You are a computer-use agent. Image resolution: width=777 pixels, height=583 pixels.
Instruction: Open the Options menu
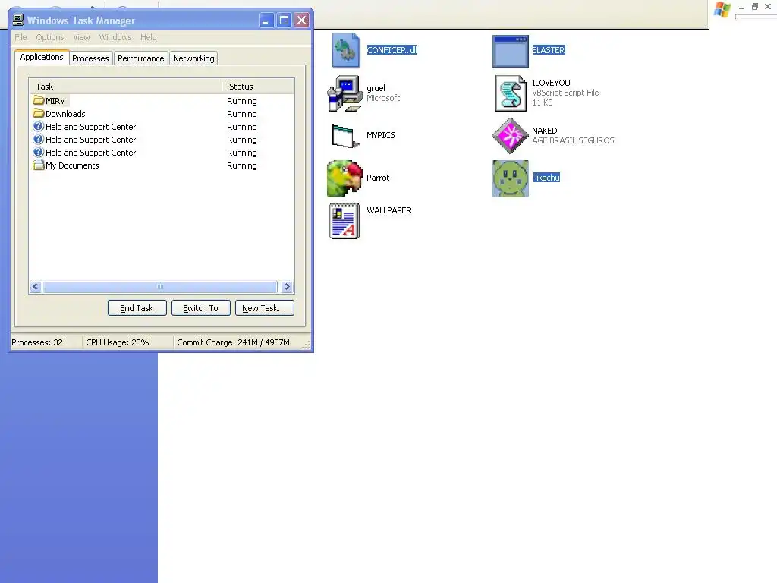(50, 37)
